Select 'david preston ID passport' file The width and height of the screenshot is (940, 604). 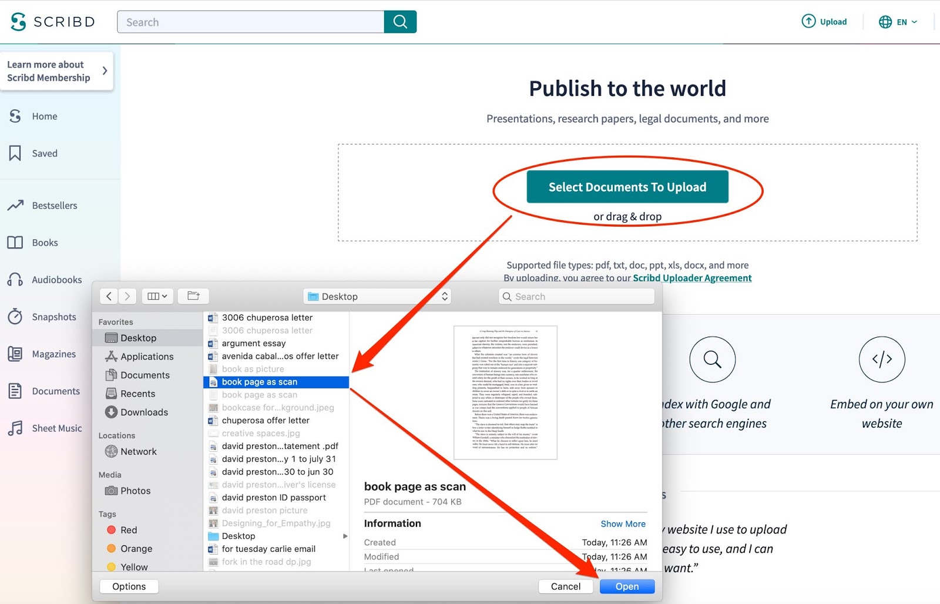coord(276,497)
